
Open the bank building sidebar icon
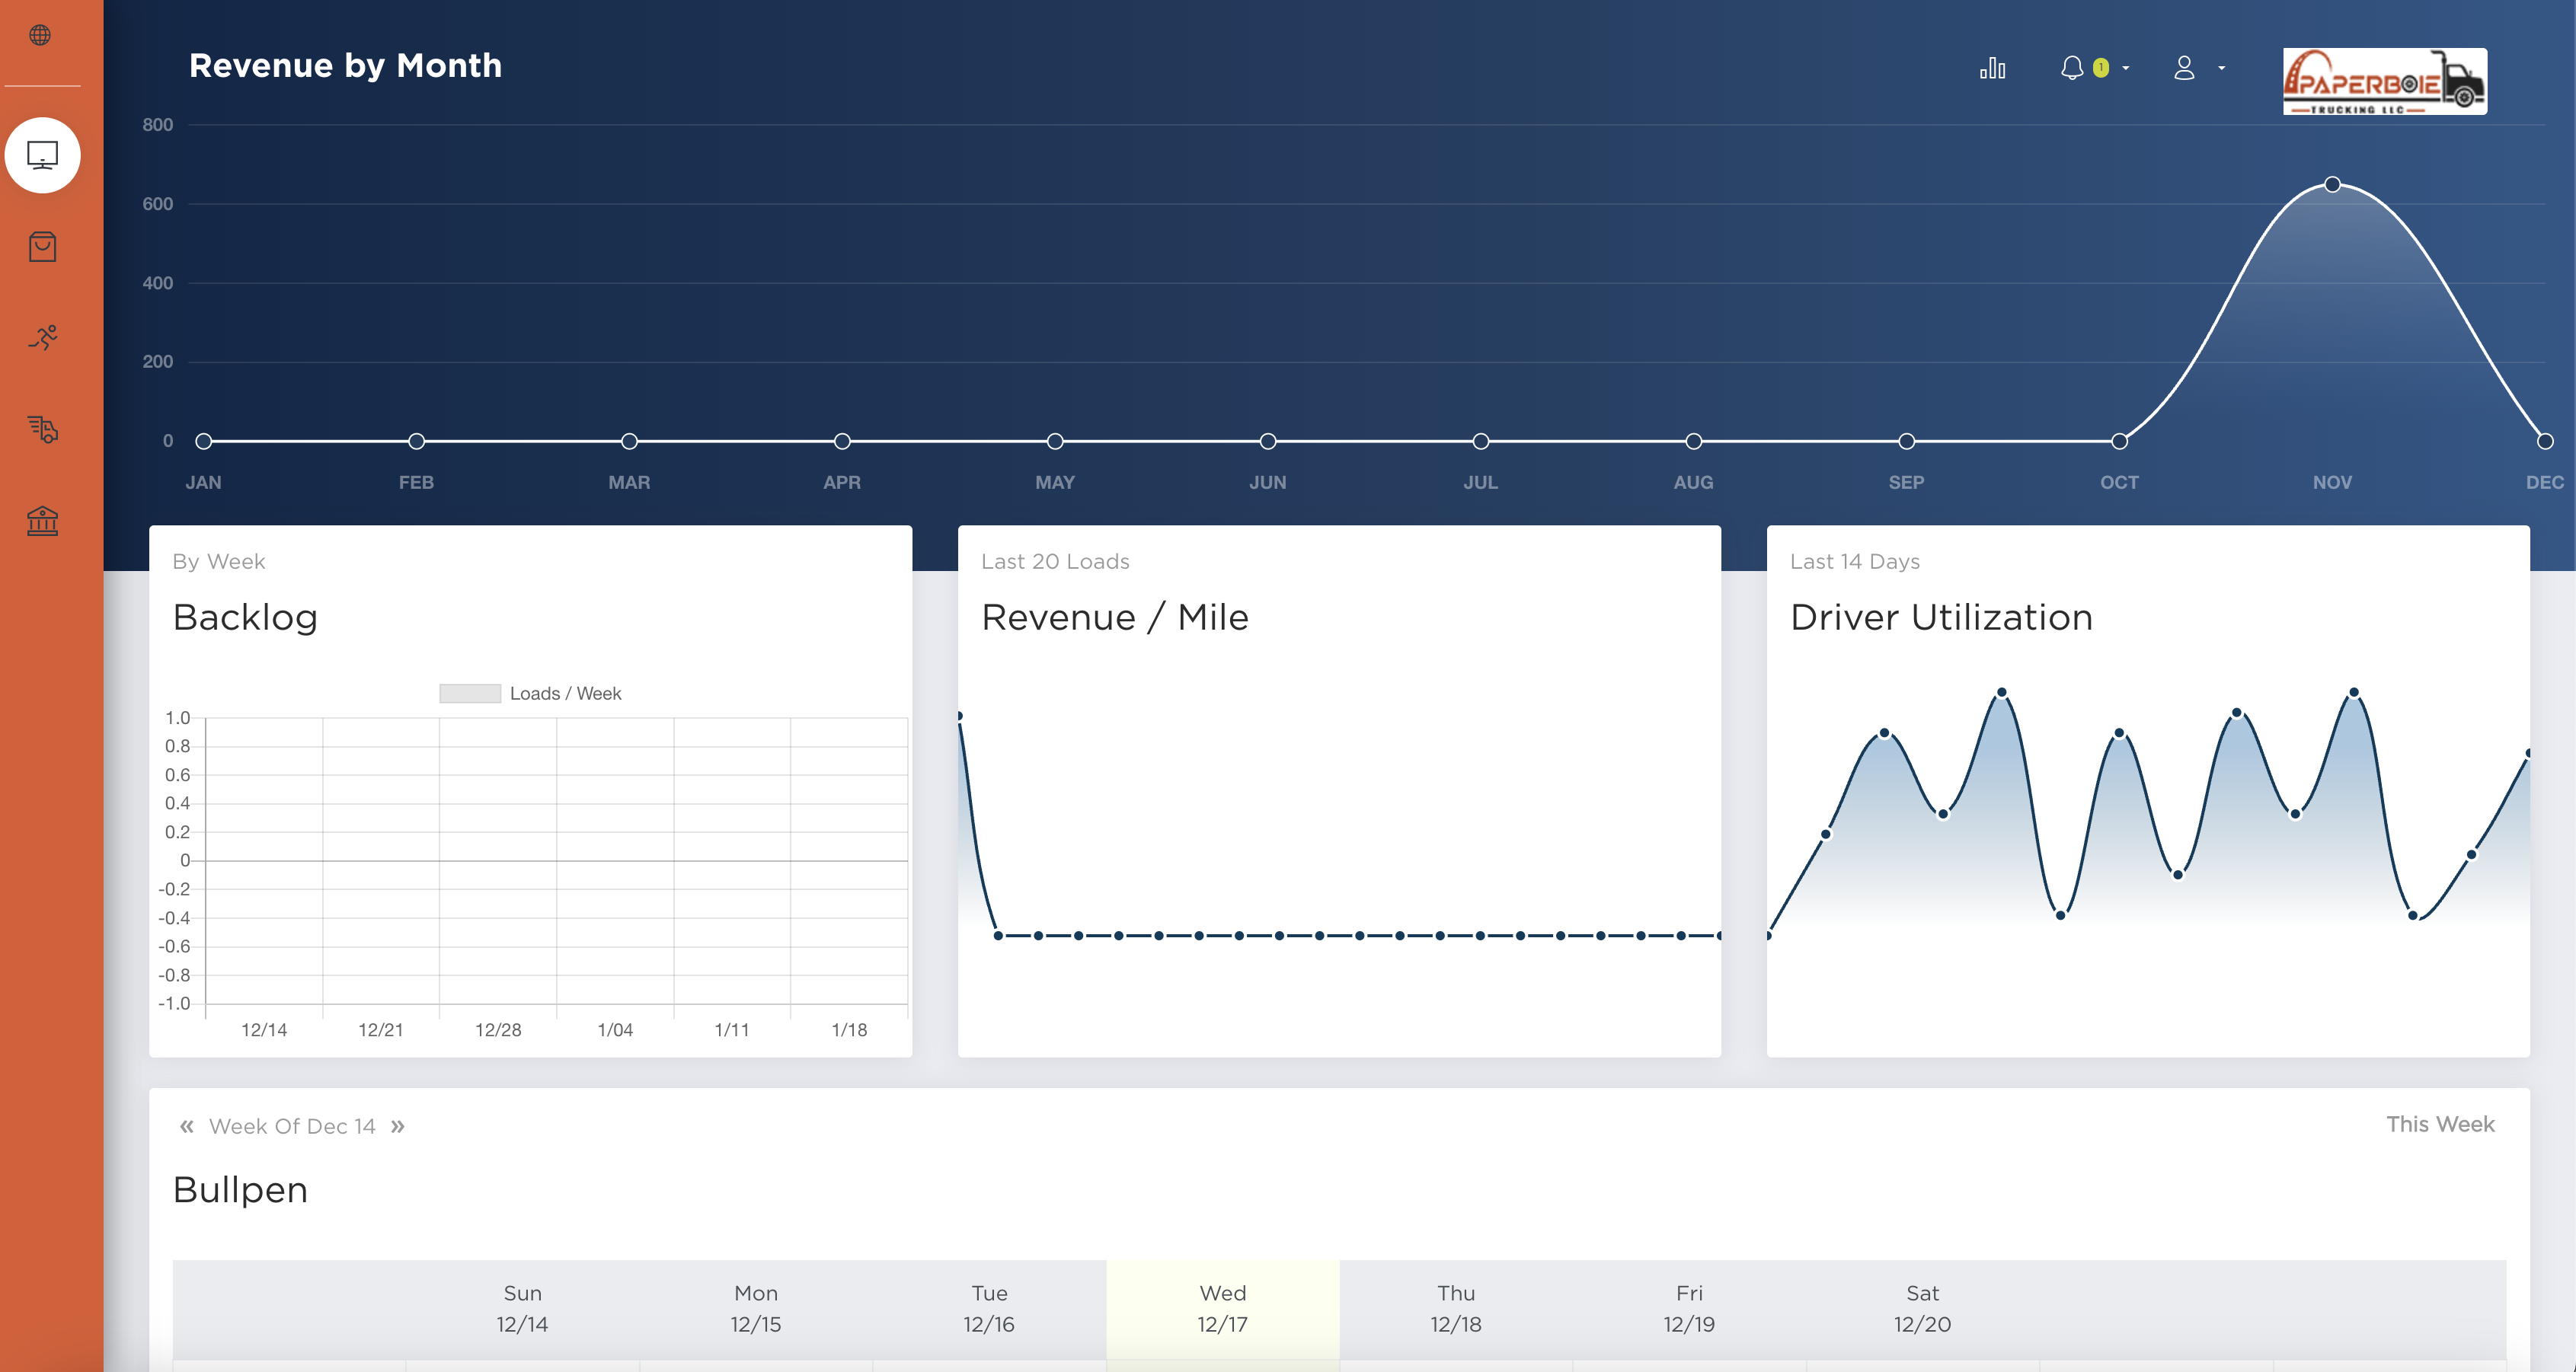[x=42, y=519]
